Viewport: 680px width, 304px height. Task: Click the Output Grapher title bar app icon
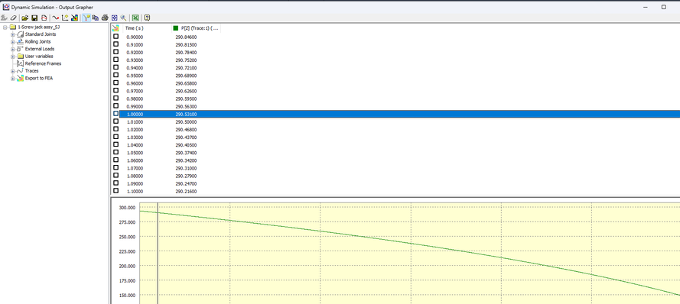pyautogui.click(x=5, y=7)
